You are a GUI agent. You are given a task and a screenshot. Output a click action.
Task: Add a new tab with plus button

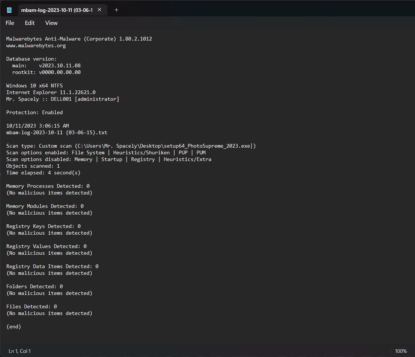[116, 10]
